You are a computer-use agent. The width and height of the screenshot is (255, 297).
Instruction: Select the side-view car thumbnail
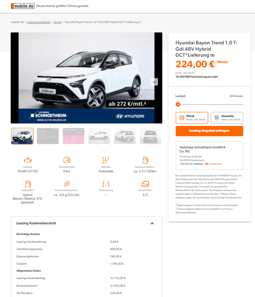99,136
